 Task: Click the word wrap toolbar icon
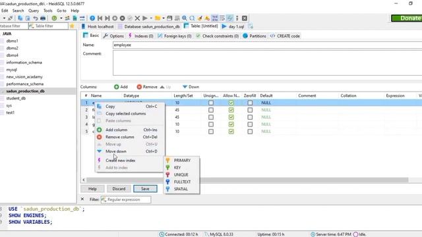(222, 18)
